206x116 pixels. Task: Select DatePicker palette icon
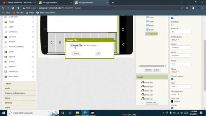click(6, 17)
